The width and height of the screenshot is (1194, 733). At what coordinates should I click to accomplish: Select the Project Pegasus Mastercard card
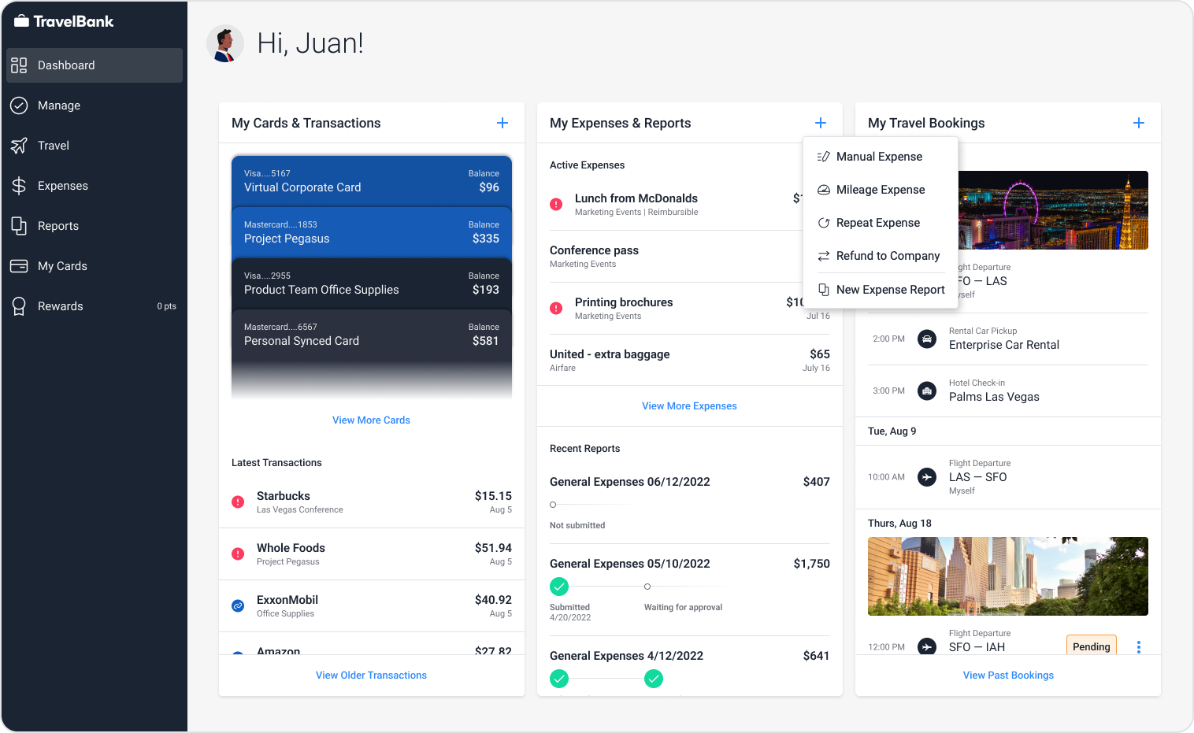point(371,232)
